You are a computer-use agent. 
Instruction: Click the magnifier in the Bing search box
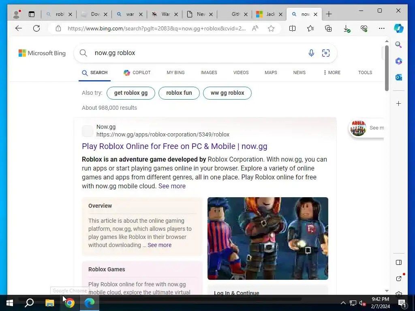click(83, 53)
